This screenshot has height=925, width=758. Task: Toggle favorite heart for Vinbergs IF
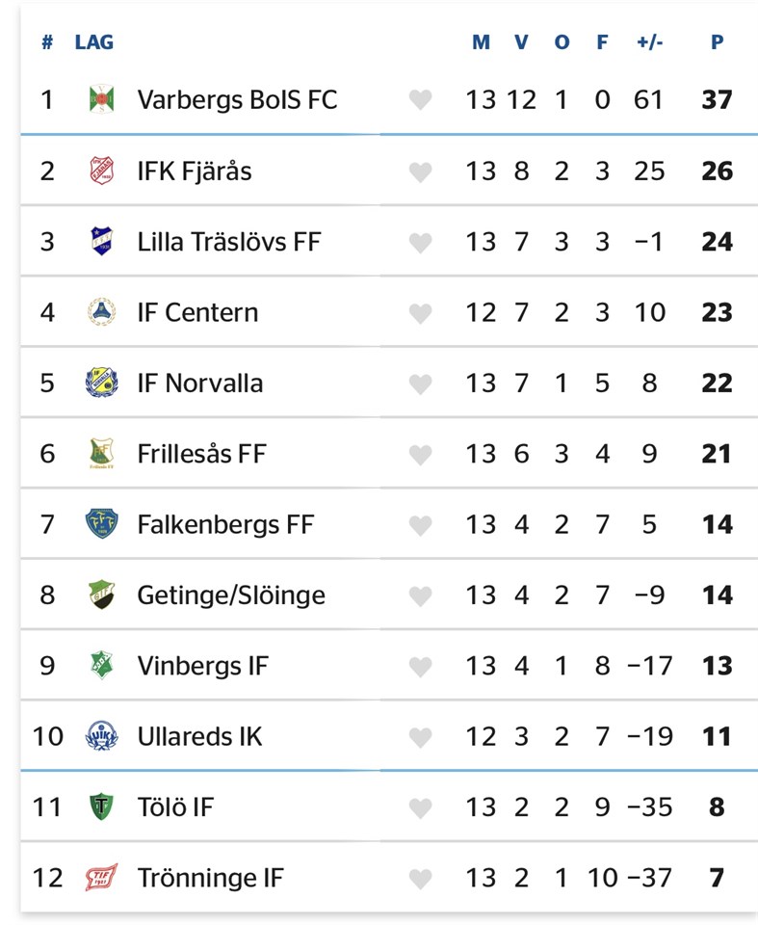(x=420, y=666)
